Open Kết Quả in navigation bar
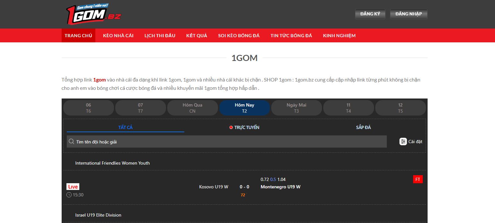Image resolution: width=495 pixels, height=223 pixels. (196, 36)
